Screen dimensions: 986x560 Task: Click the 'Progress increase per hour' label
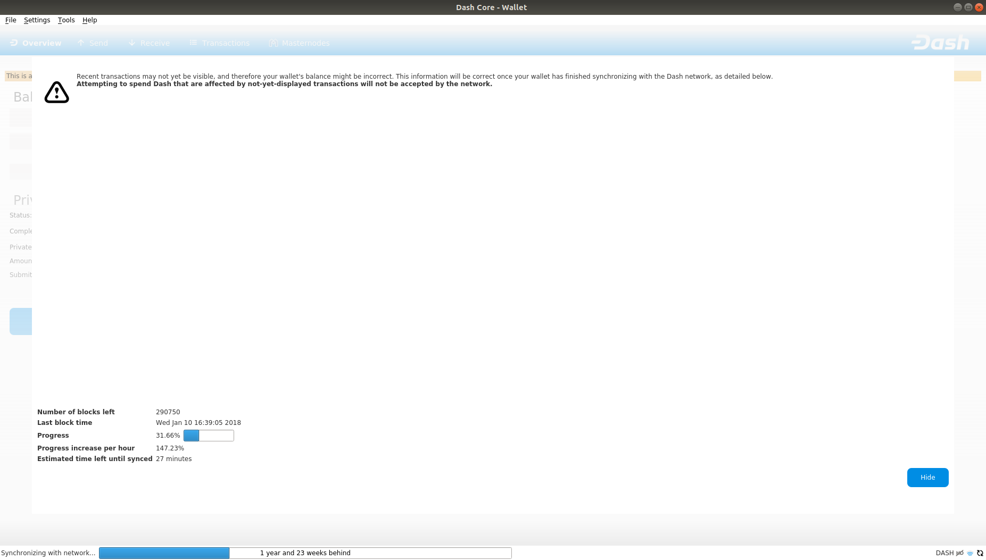pos(86,448)
